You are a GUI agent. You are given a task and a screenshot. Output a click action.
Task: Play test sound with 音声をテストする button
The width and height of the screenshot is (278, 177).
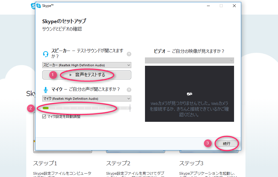(x=87, y=75)
